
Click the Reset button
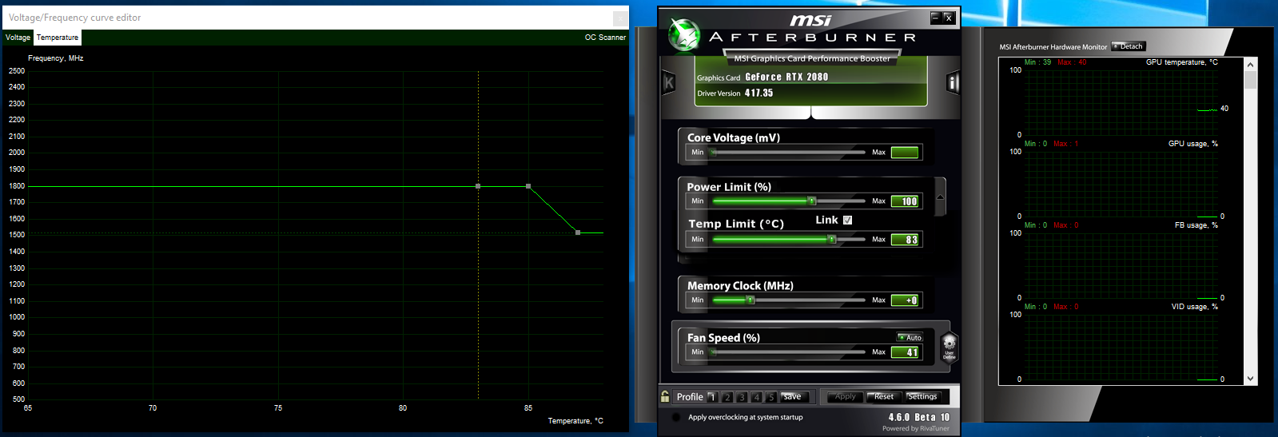(883, 396)
